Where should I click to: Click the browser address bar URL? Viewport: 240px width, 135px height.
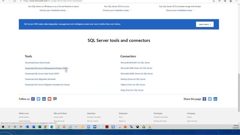tap(53, 1)
